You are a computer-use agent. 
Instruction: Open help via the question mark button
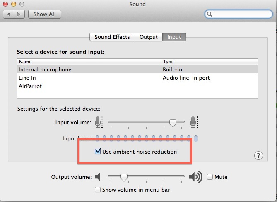pyautogui.click(x=258, y=156)
